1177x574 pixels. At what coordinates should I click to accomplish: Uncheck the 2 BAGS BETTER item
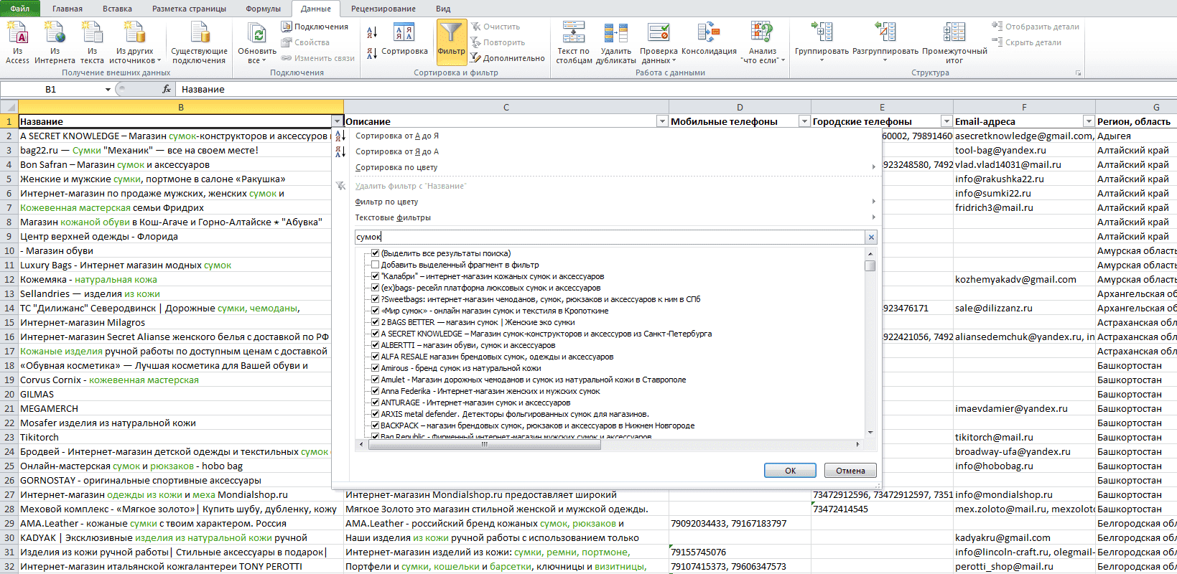375,322
